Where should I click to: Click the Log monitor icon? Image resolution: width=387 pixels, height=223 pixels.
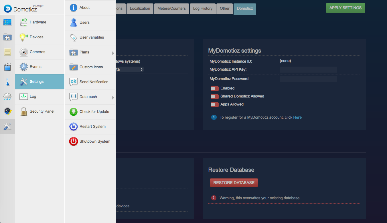(x=23, y=97)
